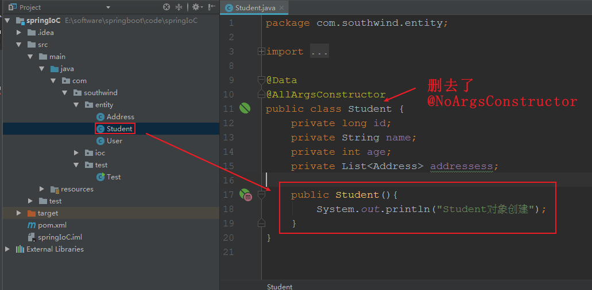The width and height of the screenshot is (592, 290).
Task: Select the User class file
Action: (x=114, y=141)
